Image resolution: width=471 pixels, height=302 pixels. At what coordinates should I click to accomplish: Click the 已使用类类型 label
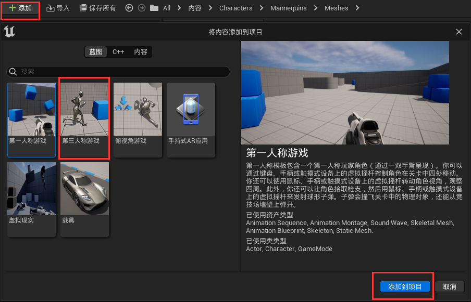click(266, 241)
